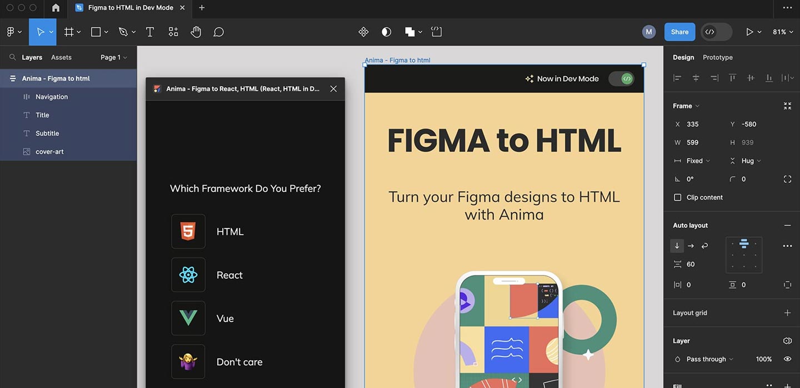Open the Comment tool
The height and width of the screenshot is (388, 800).
point(218,32)
